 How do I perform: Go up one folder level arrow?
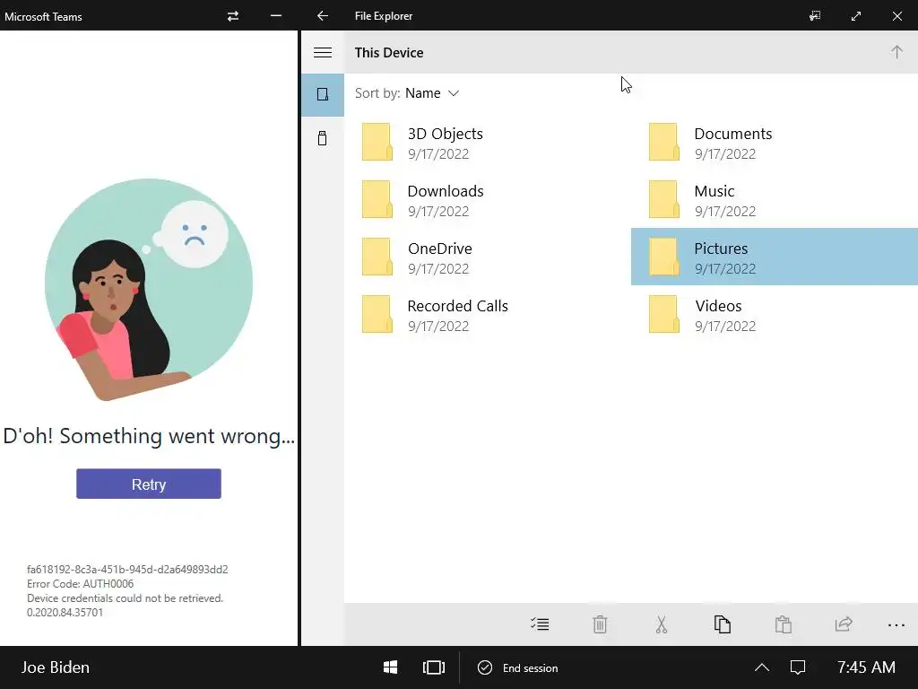tap(896, 52)
